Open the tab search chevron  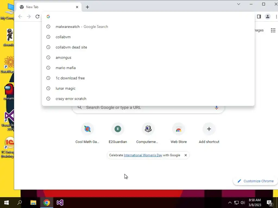point(239,4)
